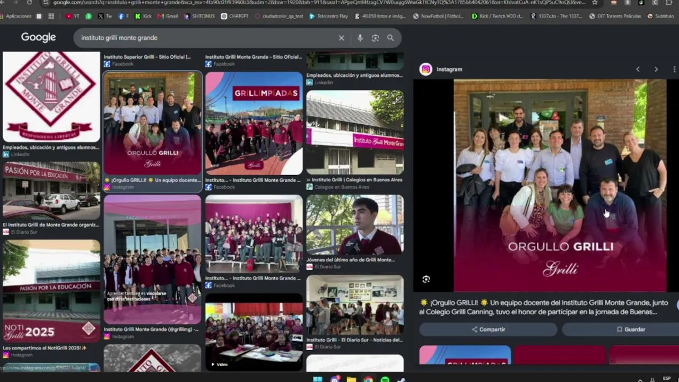Click the Compartir button
This screenshot has width=679, height=382.
(x=488, y=329)
